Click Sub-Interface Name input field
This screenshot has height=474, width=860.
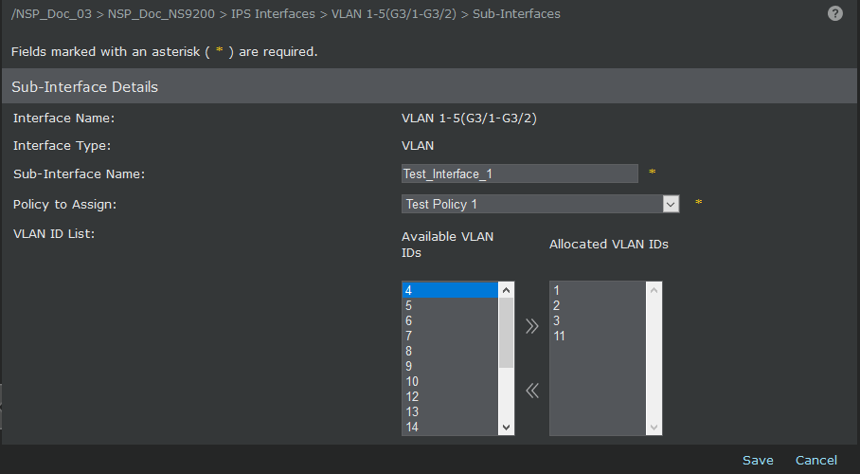point(519,173)
